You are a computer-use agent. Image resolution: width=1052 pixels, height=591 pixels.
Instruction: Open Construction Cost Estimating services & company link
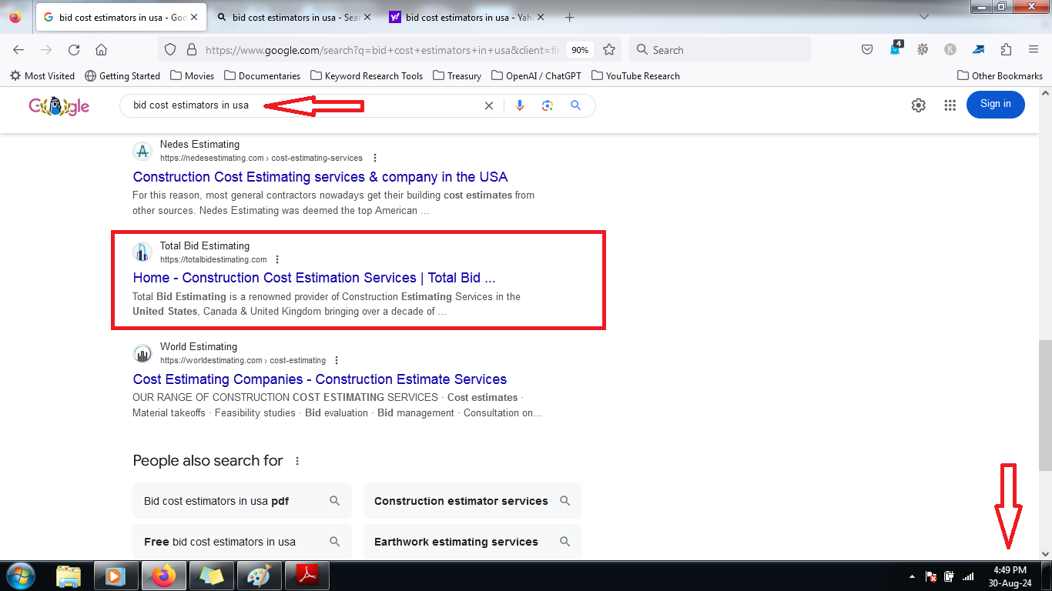[320, 177]
